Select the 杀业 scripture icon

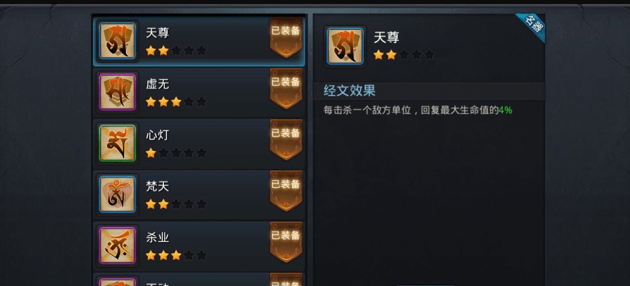(x=117, y=245)
